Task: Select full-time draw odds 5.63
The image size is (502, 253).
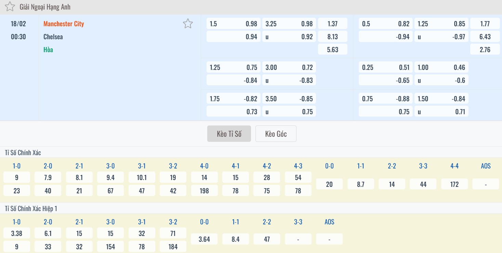Action: point(332,50)
